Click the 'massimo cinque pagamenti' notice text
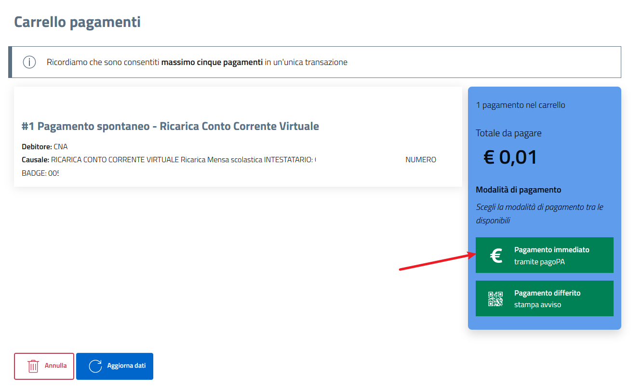This screenshot has width=642, height=387. (212, 62)
